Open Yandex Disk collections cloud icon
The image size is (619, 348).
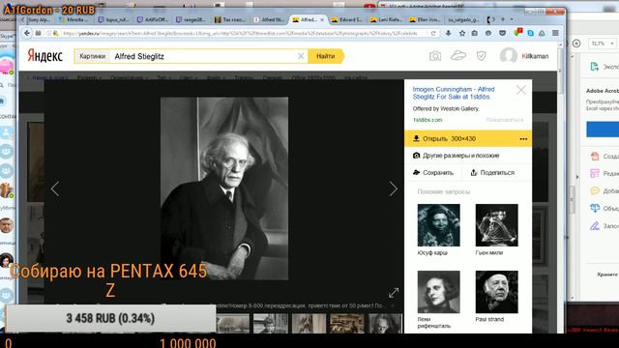tap(458, 56)
